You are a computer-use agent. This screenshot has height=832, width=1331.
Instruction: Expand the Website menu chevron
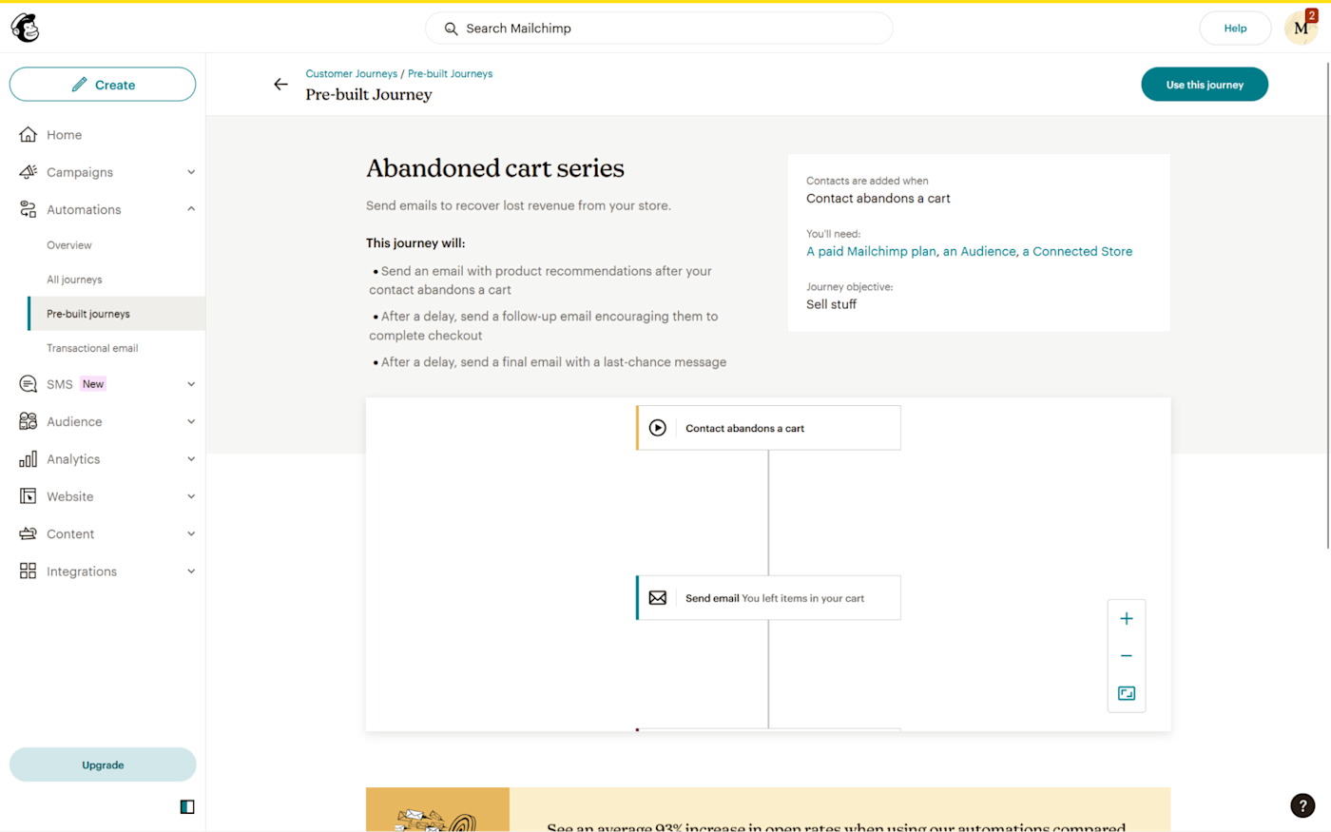[191, 496]
